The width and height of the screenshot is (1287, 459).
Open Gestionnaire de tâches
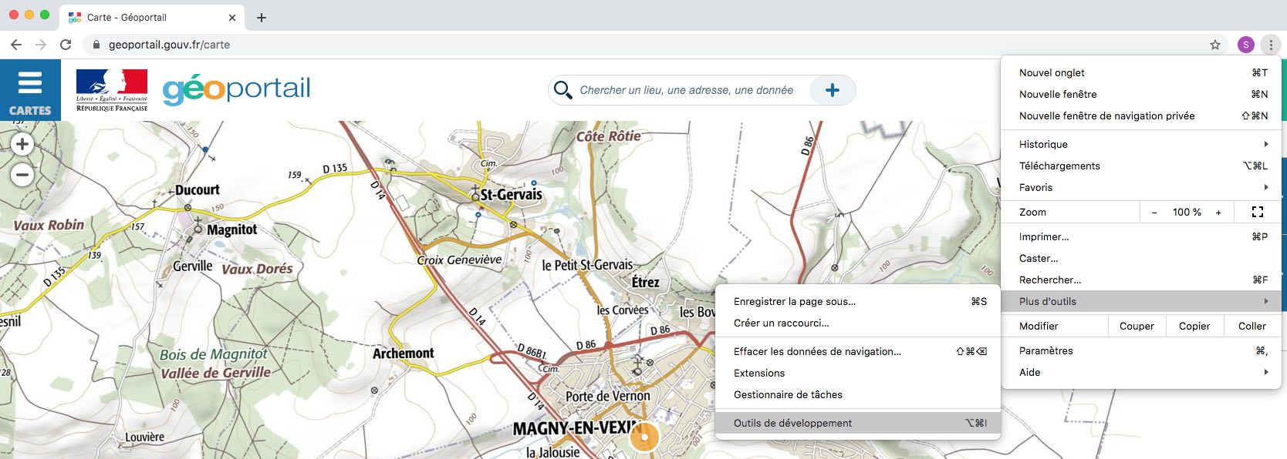coord(858,394)
